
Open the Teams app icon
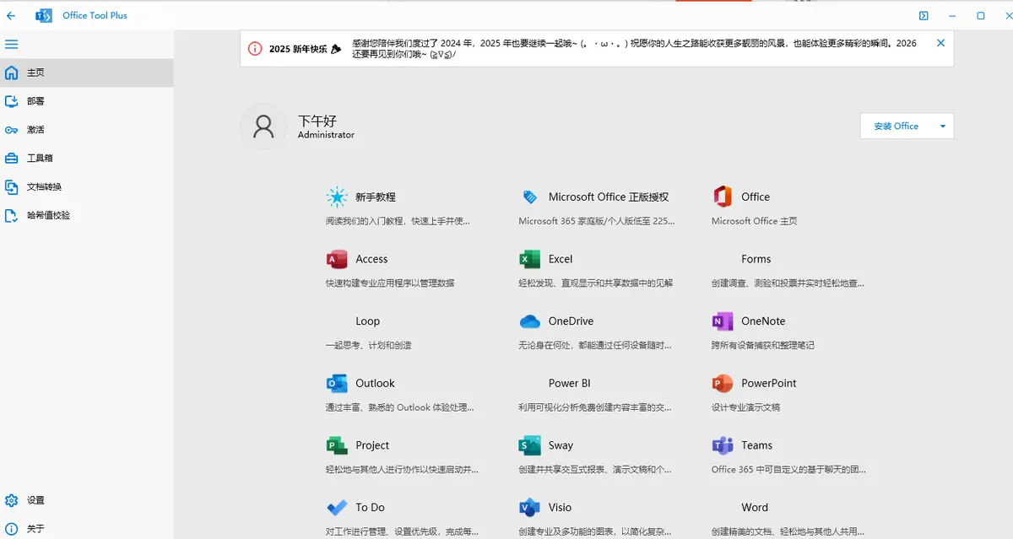pos(723,445)
